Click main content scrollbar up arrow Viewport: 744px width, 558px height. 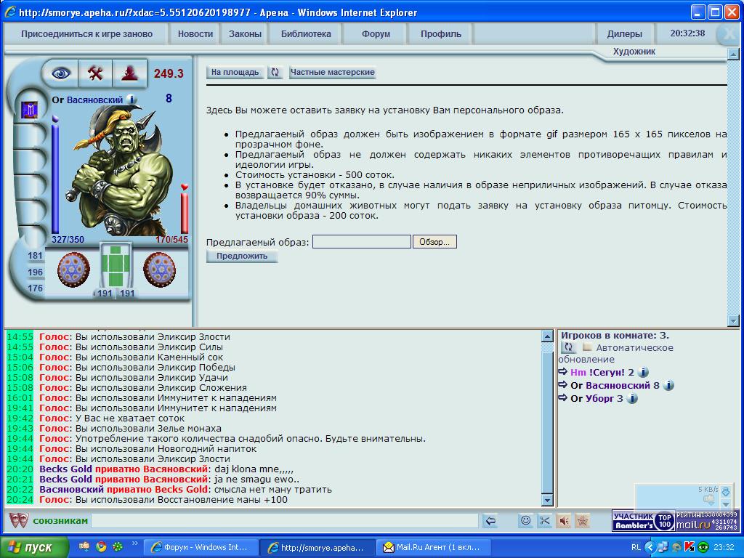tap(733, 54)
